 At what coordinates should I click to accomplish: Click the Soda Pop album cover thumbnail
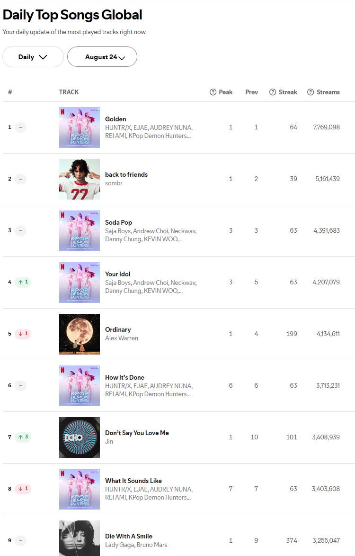[x=80, y=231]
